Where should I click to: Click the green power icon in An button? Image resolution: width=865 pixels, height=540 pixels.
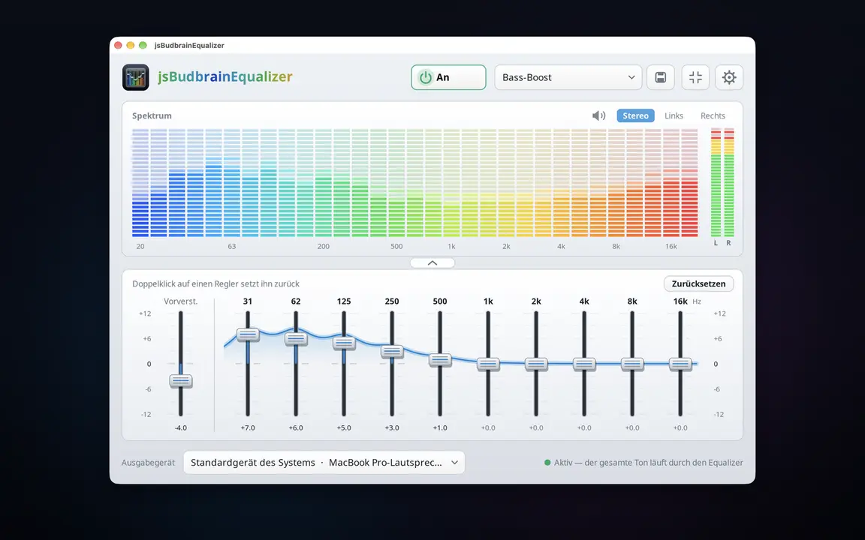click(425, 78)
